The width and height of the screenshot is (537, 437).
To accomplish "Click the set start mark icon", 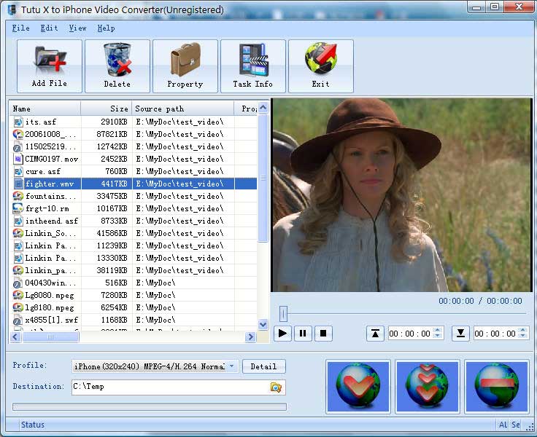I will point(375,334).
